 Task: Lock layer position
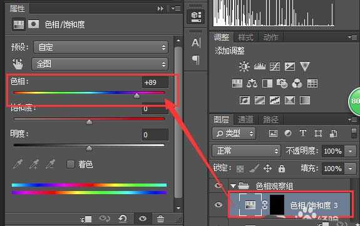click(x=268, y=169)
